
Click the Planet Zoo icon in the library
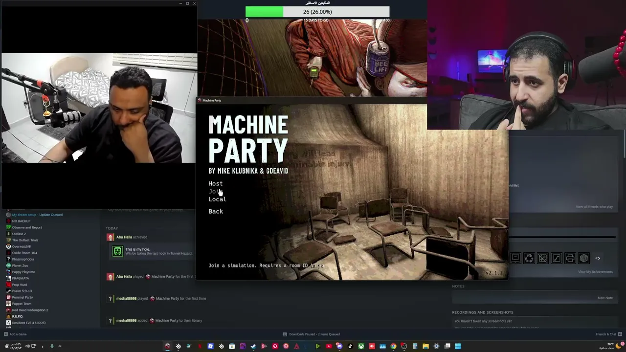coord(8,265)
